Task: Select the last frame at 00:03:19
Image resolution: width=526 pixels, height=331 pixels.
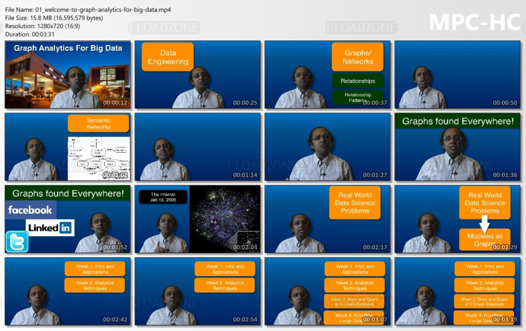Action: pyautogui.click(x=457, y=291)
